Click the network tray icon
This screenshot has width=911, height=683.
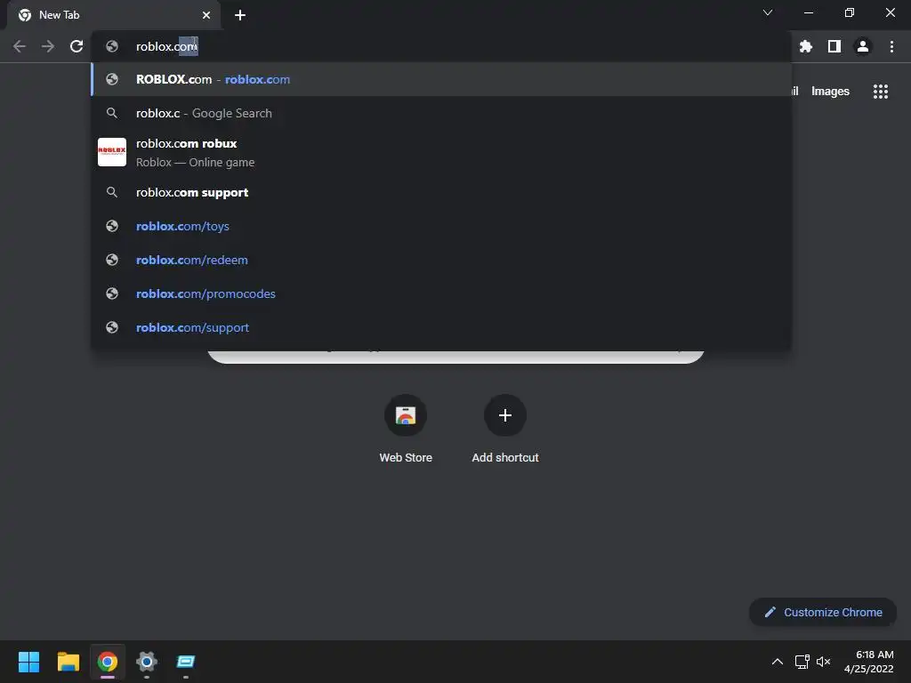(x=802, y=662)
